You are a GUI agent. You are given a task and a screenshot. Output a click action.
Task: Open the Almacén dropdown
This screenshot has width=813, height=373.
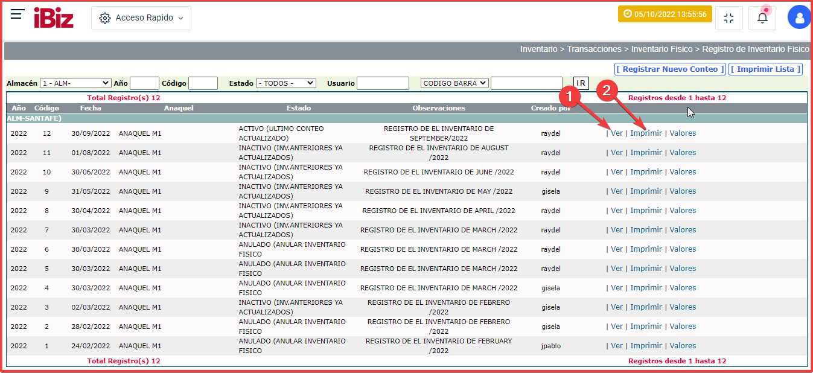pyautogui.click(x=75, y=83)
